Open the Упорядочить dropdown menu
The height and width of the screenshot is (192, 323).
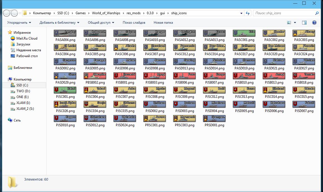[19, 23]
